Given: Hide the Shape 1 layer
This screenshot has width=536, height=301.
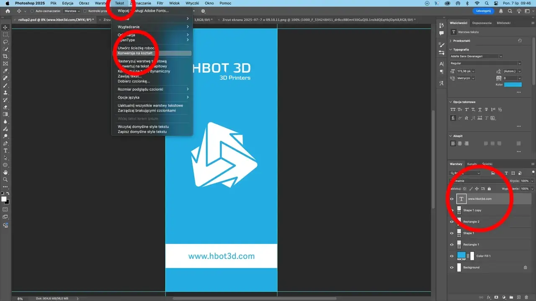Looking at the screenshot, I should (451, 233).
